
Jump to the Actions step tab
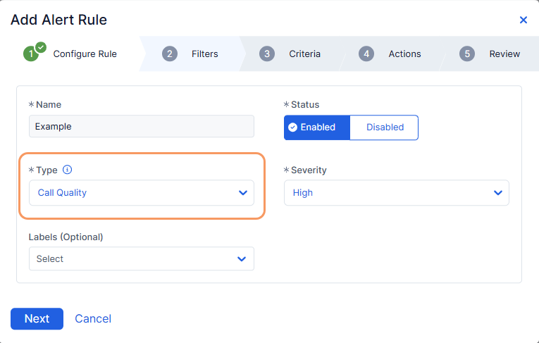click(x=404, y=54)
